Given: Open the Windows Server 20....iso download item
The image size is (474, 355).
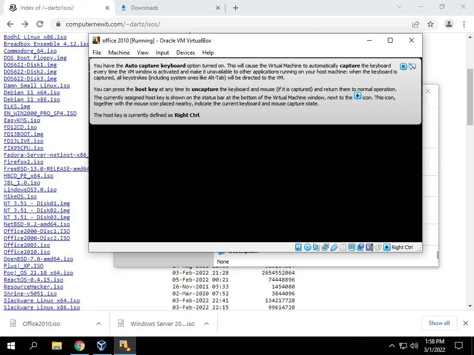Looking at the screenshot, I should point(162,324).
